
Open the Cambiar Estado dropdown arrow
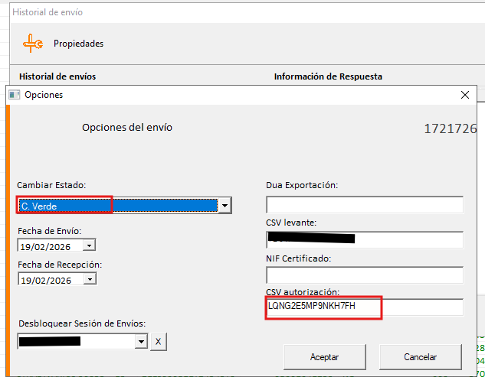(x=224, y=206)
